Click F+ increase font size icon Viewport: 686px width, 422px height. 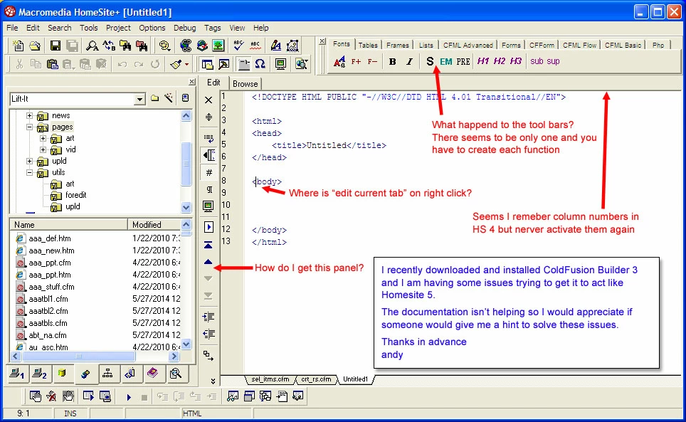[356, 62]
